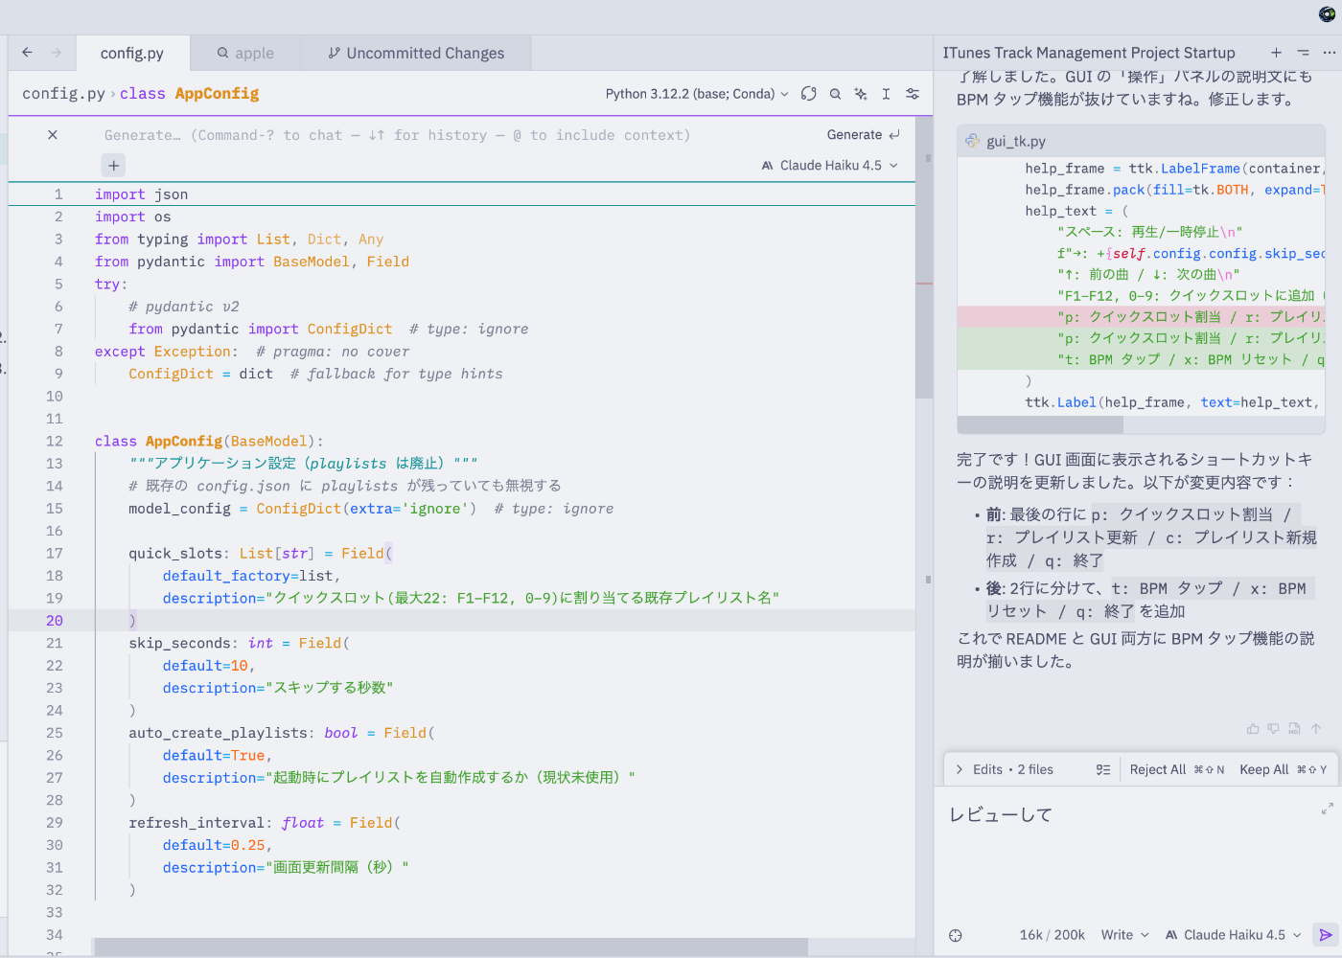Viewport: 1342px width, 958px height.
Task: Add context using the plus button in Generate bar
Action: 113,165
